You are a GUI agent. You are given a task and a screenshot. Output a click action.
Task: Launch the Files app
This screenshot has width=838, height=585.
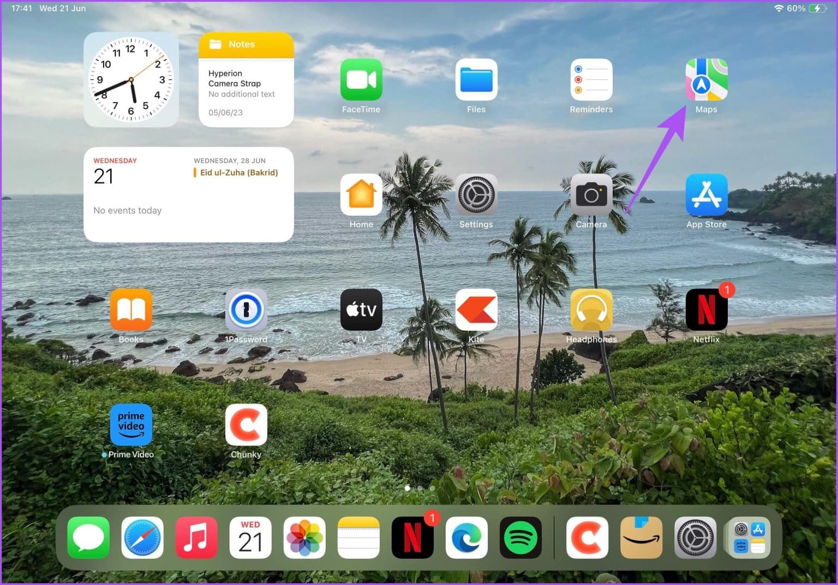coord(476,80)
